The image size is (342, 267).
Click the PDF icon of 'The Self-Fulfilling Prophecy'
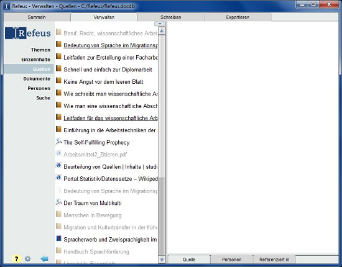click(x=58, y=142)
